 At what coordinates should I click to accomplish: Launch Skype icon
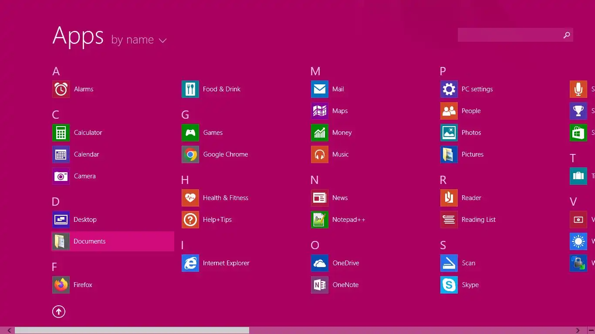pos(449,285)
